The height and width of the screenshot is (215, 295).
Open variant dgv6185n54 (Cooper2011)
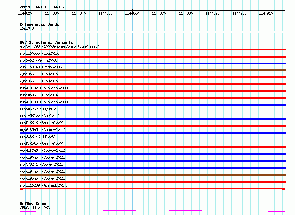tap(43, 130)
